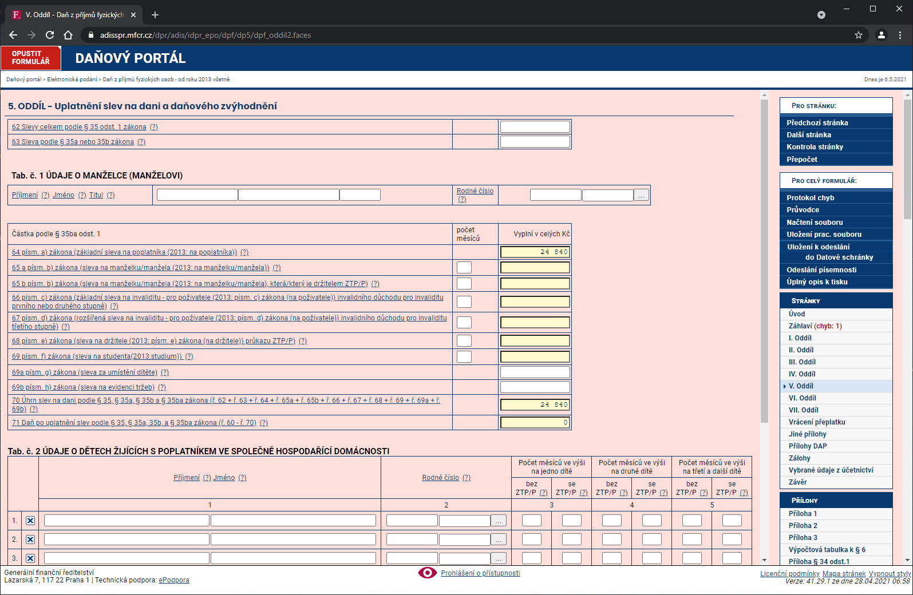Click month count box for row 68 ZTP/P

(x=464, y=341)
